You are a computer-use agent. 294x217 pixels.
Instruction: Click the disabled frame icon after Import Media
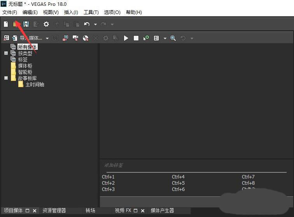[55, 38]
